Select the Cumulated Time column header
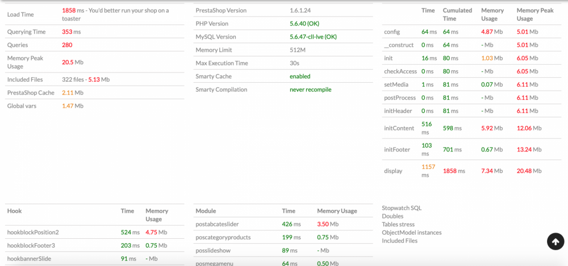This screenshot has width=568, height=266. pyautogui.click(x=457, y=14)
